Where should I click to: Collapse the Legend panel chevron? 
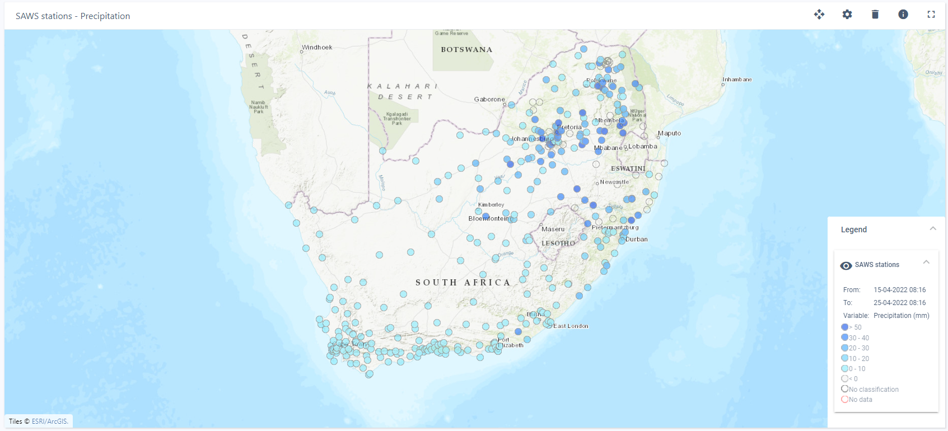point(933,228)
